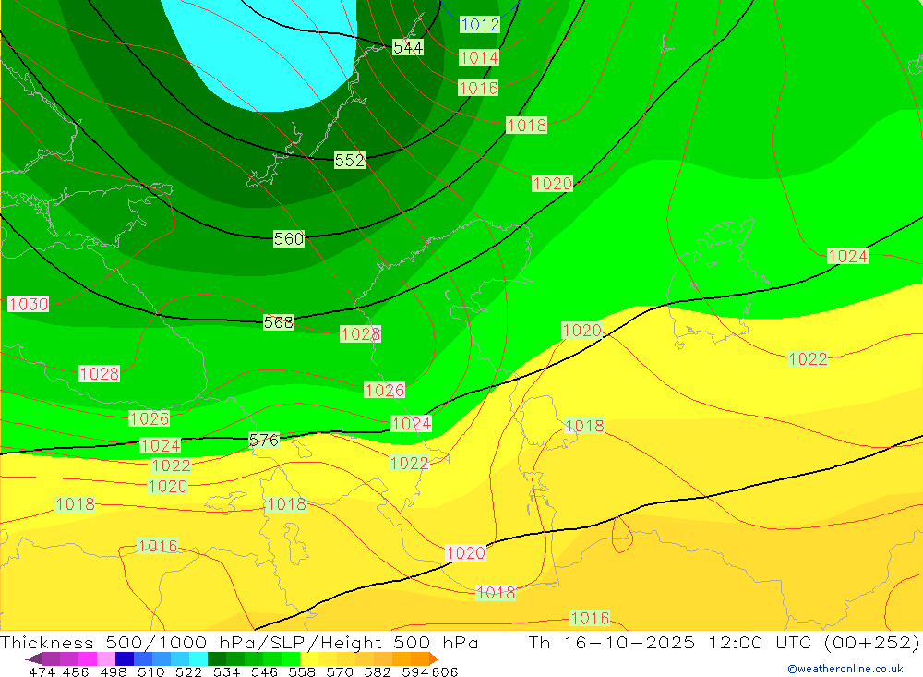Viewport: 923px width, 677px height.
Task: Click the 1030 isobar label
Action: click(29, 304)
